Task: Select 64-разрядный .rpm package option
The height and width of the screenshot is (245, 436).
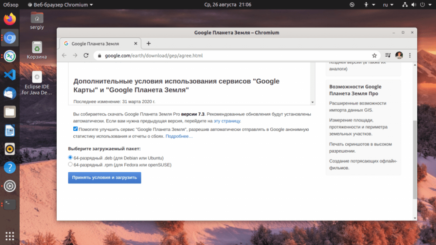Action: pos(70,164)
